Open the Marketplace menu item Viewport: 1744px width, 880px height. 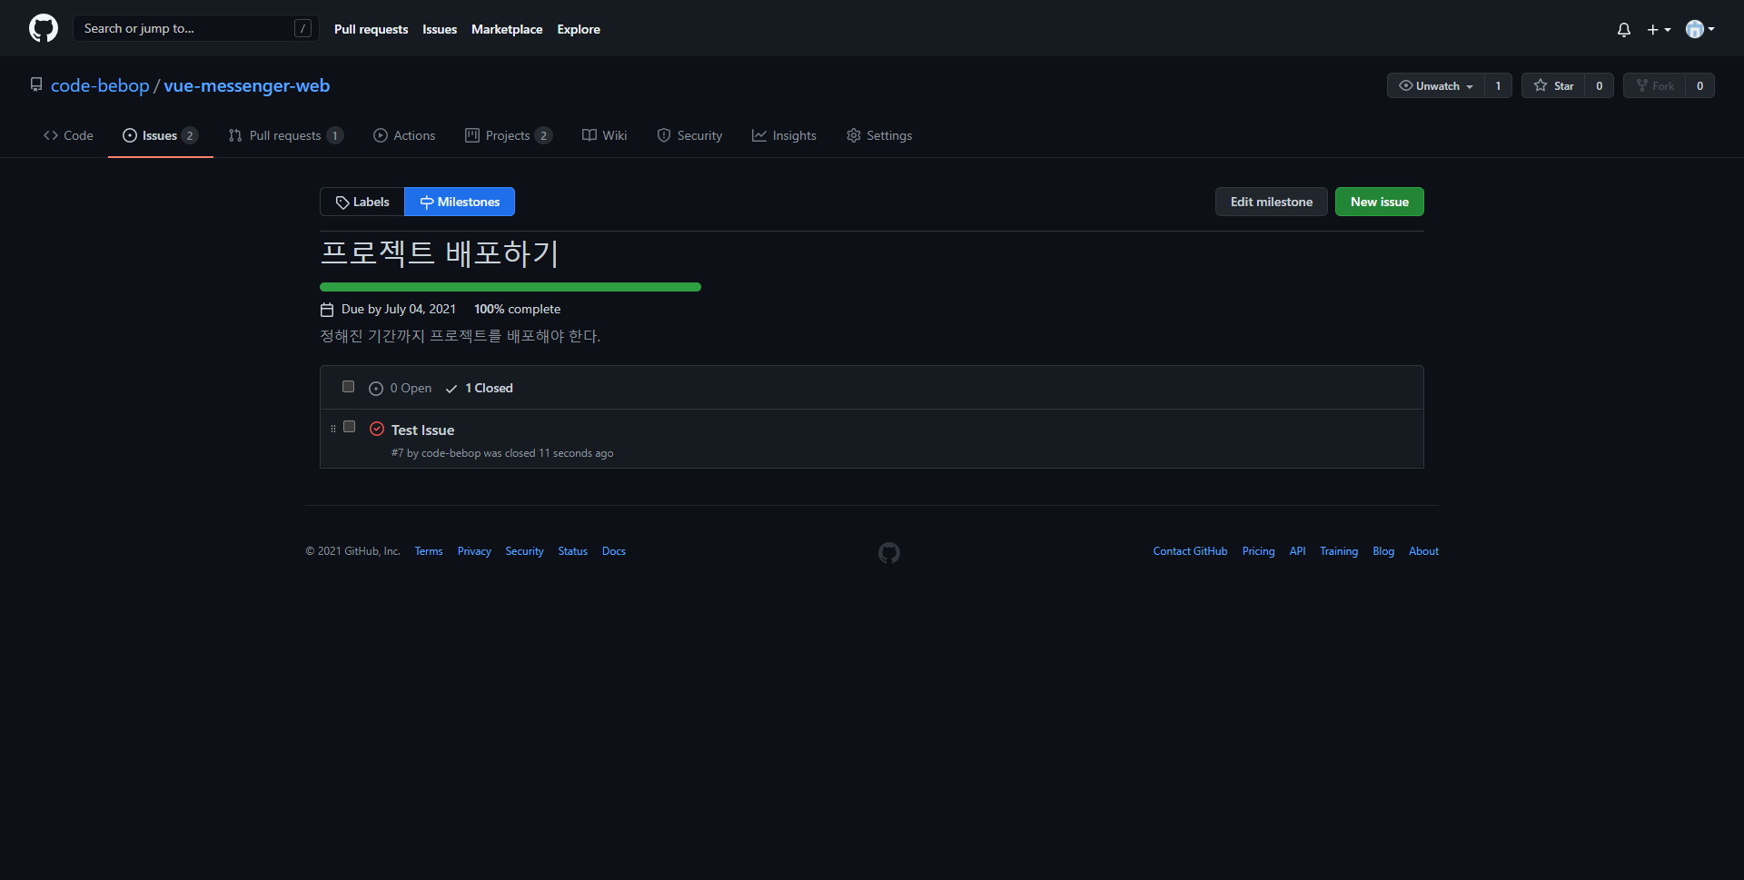pyautogui.click(x=506, y=28)
